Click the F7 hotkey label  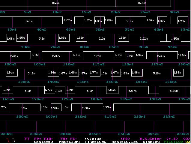point(27,139)
